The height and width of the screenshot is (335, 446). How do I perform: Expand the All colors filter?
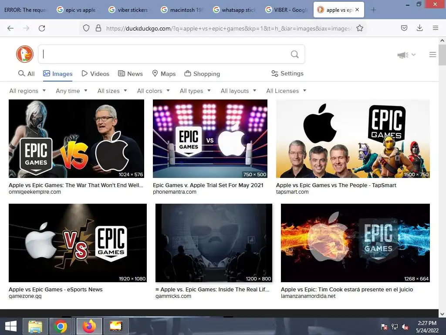tap(153, 91)
